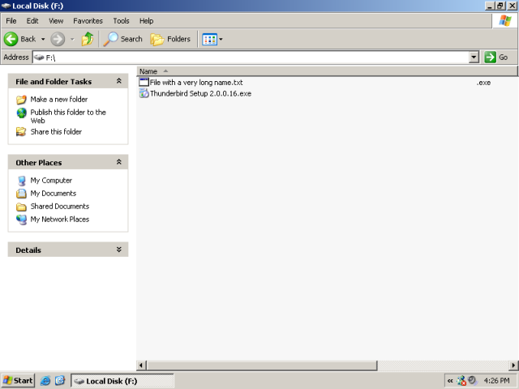Launch Internet Explorer from Quick Launch

point(45,381)
